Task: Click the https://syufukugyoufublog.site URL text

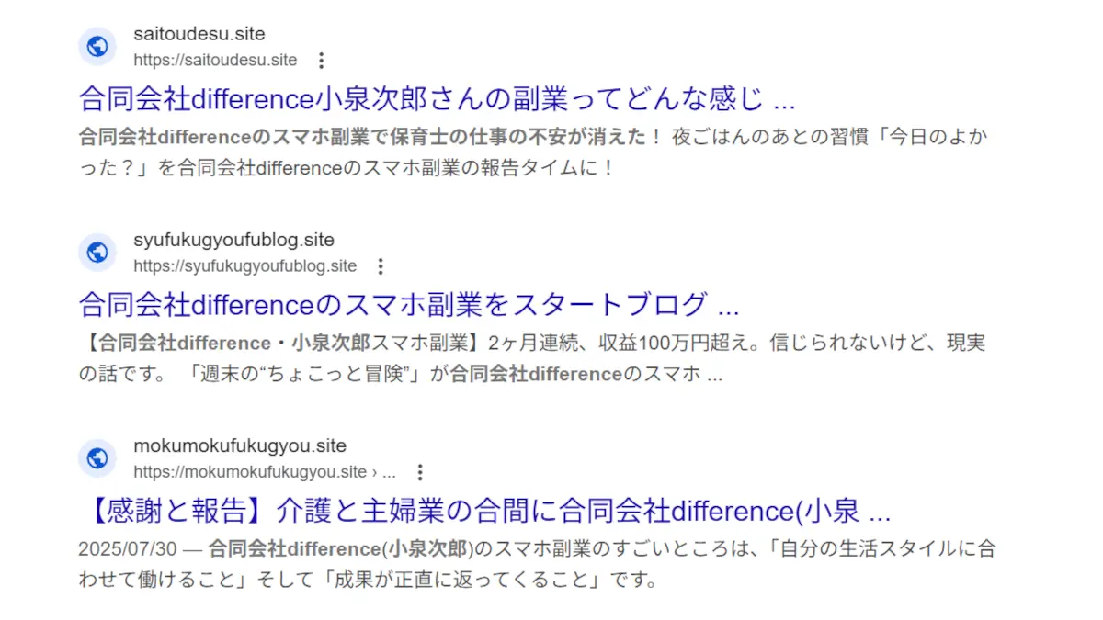Action: [x=244, y=266]
